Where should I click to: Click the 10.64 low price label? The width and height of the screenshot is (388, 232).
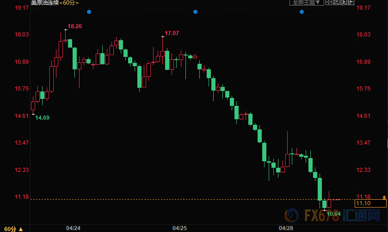pos(333,214)
